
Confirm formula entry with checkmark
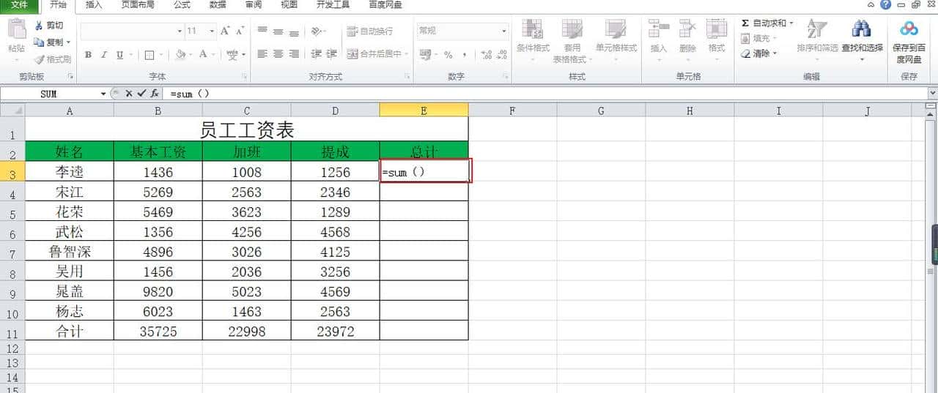[x=141, y=94]
